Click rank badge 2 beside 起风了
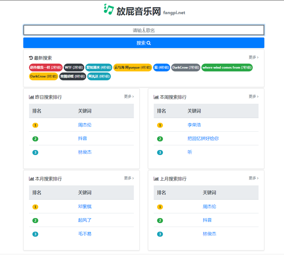The width and height of the screenshot is (284, 255). [35, 221]
